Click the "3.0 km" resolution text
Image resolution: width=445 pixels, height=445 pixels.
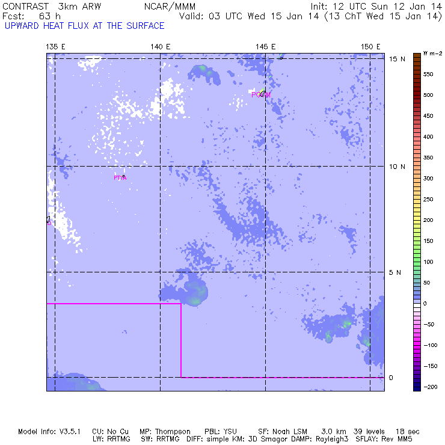[334, 432]
